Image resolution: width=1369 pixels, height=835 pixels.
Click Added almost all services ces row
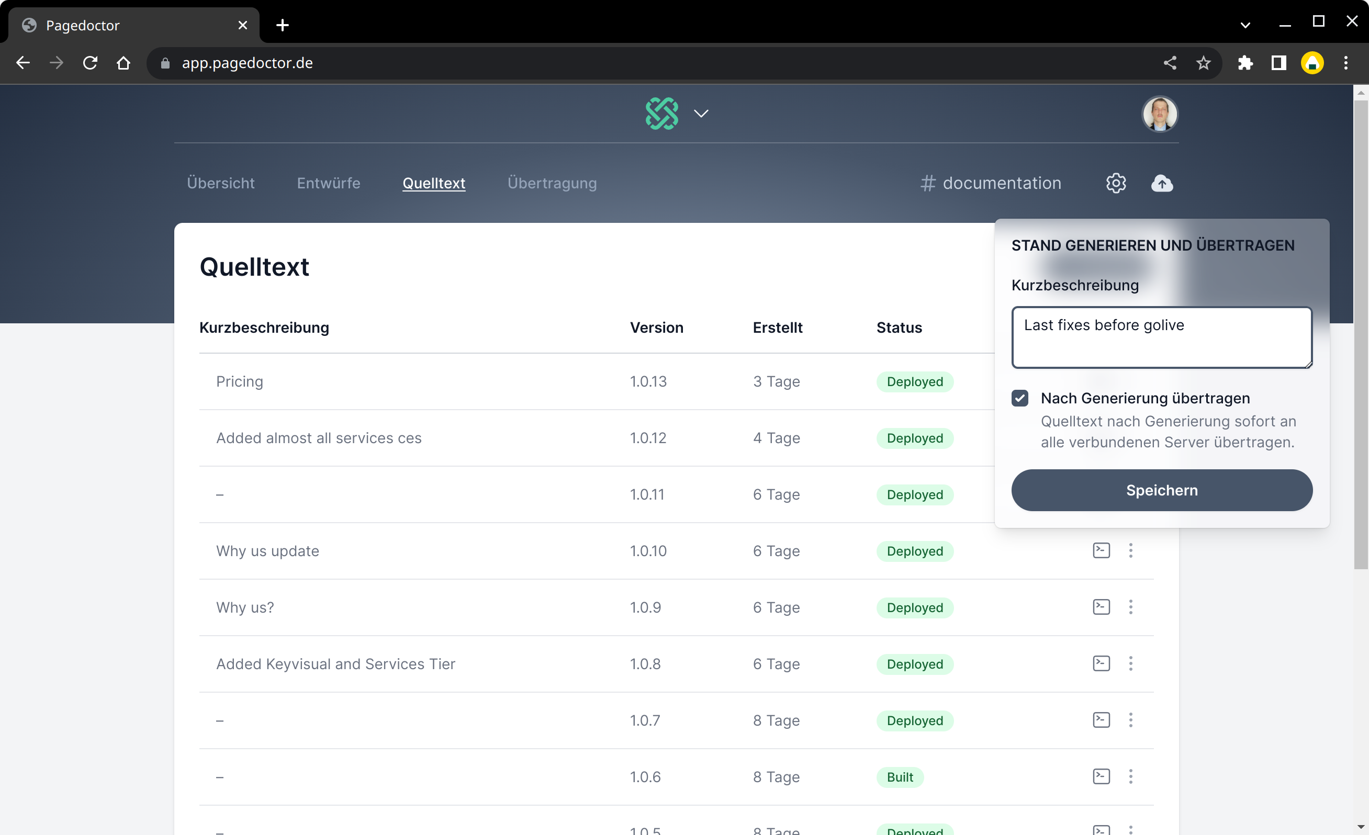319,438
